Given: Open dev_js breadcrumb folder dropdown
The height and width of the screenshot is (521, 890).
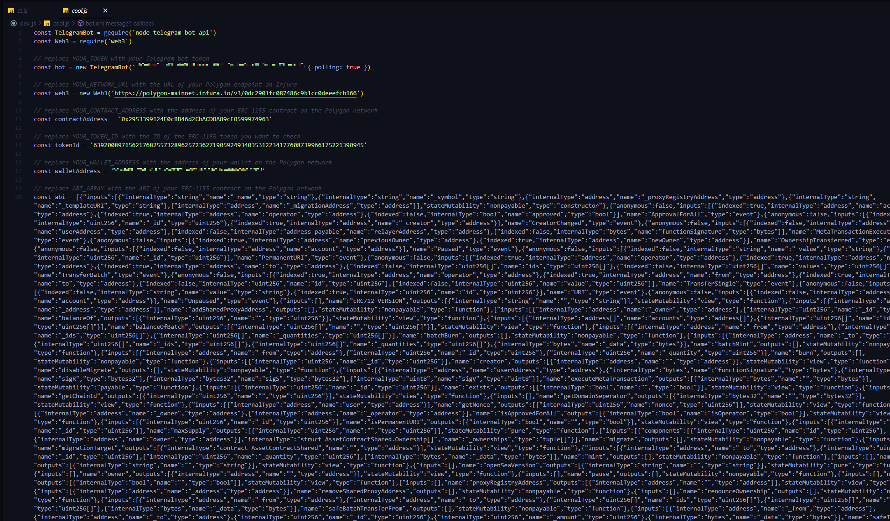Looking at the screenshot, I should tap(28, 23).
